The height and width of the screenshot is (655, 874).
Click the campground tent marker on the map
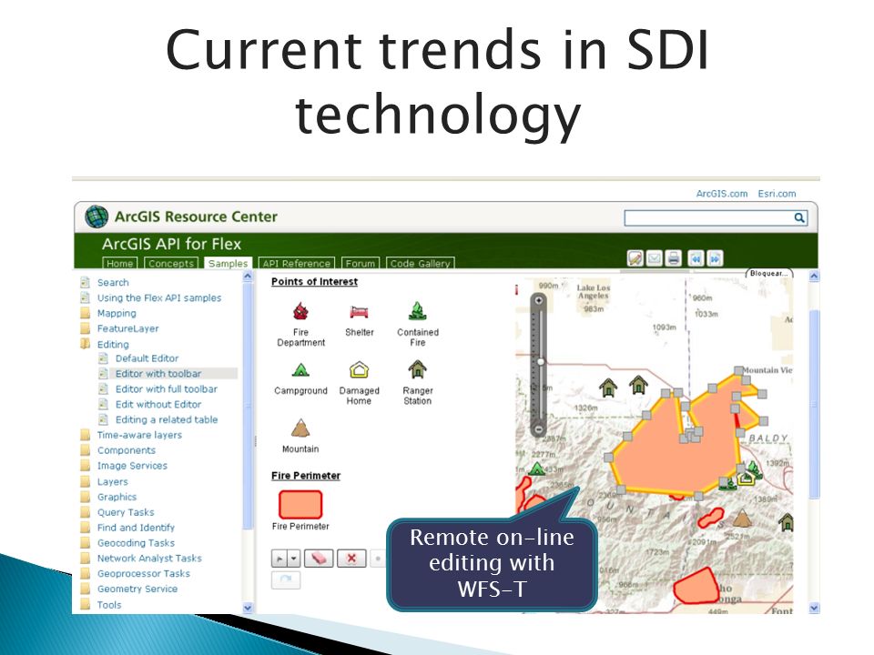(x=537, y=469)
